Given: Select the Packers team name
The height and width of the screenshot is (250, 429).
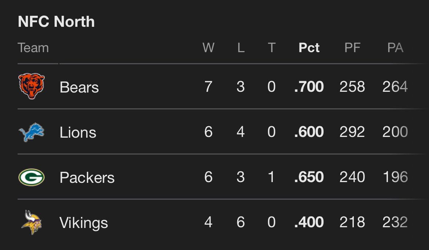Looking at the screenshot, I should coord(87,178).
